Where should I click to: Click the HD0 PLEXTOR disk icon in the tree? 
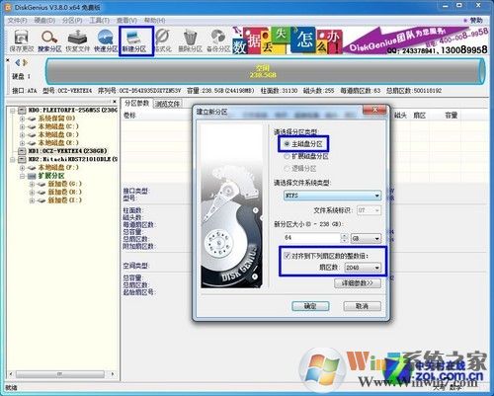click(22, 110)
